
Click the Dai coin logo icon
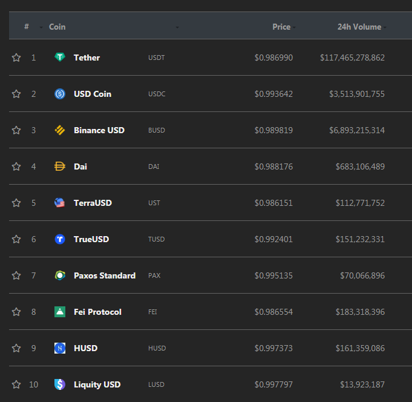tap(60, 166)
